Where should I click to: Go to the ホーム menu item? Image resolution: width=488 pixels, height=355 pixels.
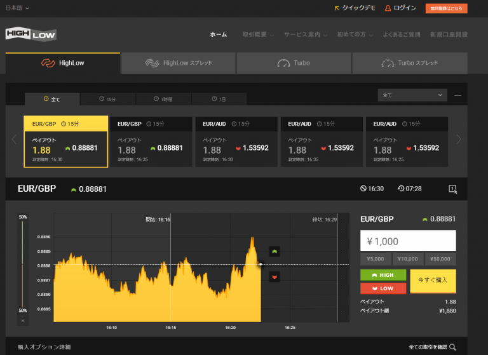click(x=218, y=34)
